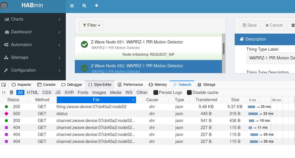Switch to the Debugger tab
Screen dimensions: 295x158
[72, 85]
